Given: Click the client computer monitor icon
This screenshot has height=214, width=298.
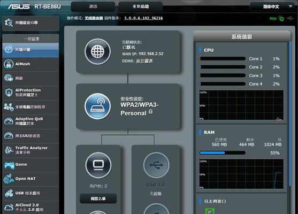Looking at the screenshot, I should click(x=98, y=165).
